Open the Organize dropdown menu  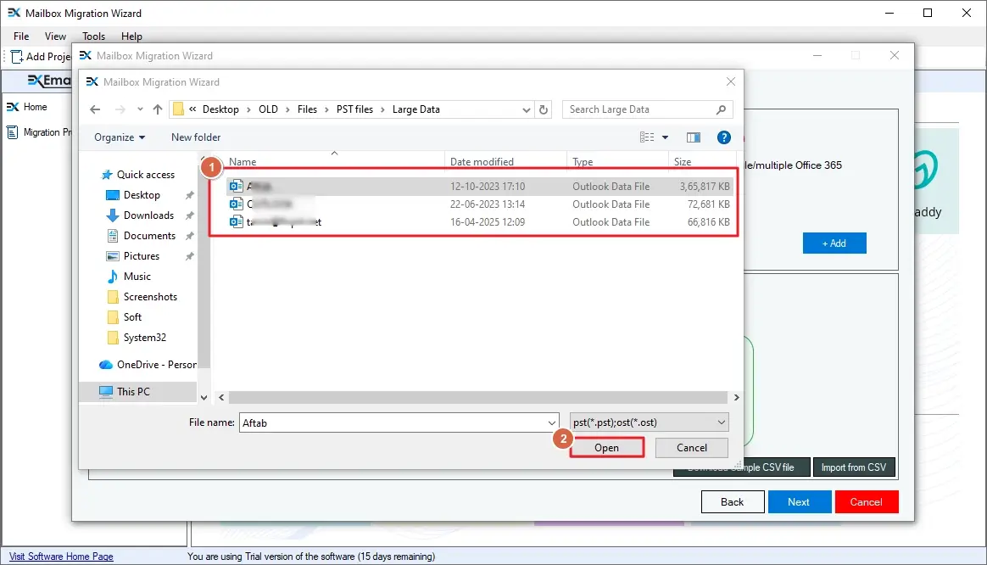click(x=120, y=137)
